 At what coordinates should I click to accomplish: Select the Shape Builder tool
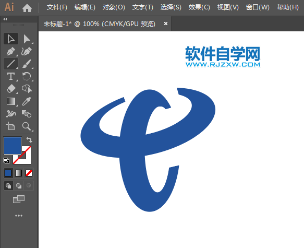click(27, 89)
